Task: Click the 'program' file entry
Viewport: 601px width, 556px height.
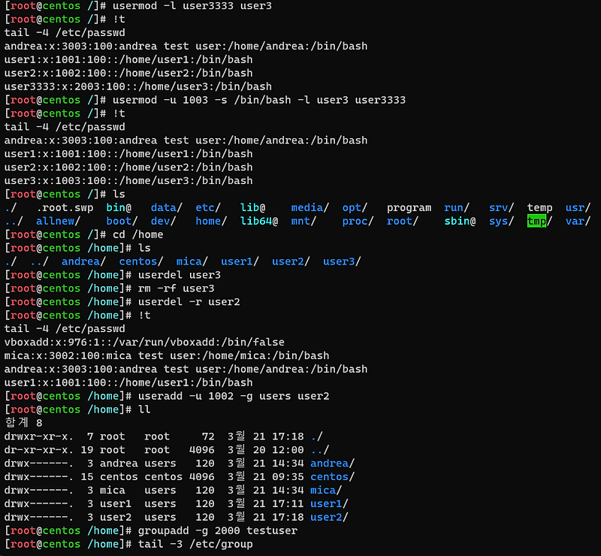Action: [409, 207]
